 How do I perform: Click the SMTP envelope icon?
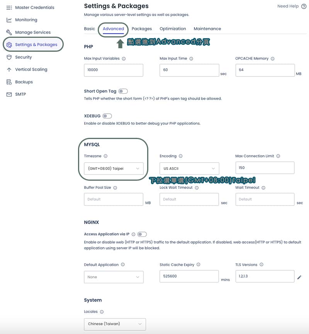[9, 94]
